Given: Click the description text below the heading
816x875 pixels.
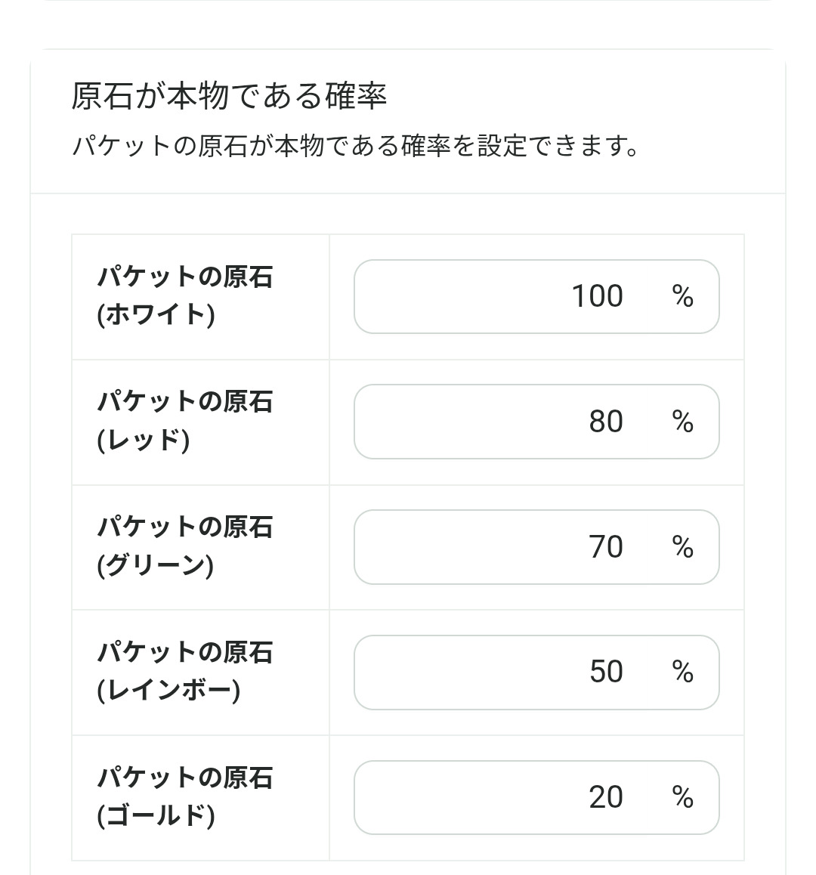Looking at the screenshot, I should pos(355,145).
